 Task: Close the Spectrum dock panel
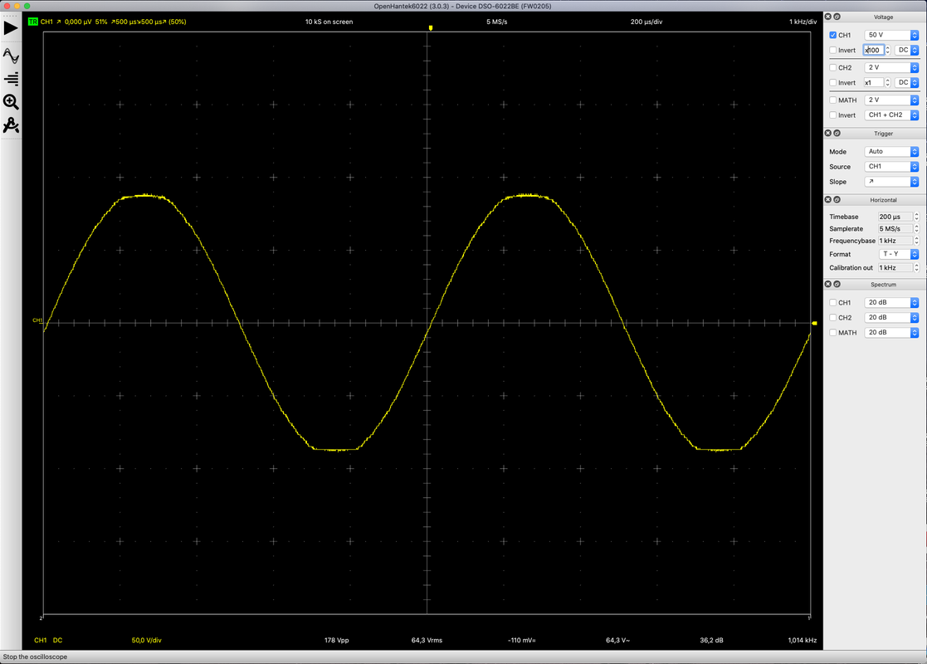[827, 285]
